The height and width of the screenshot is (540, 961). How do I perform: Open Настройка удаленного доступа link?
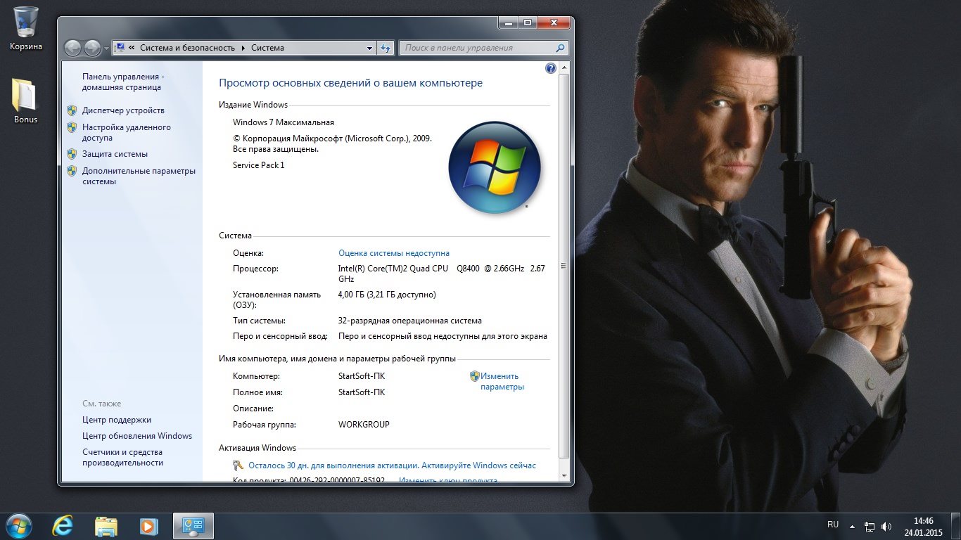127,132
